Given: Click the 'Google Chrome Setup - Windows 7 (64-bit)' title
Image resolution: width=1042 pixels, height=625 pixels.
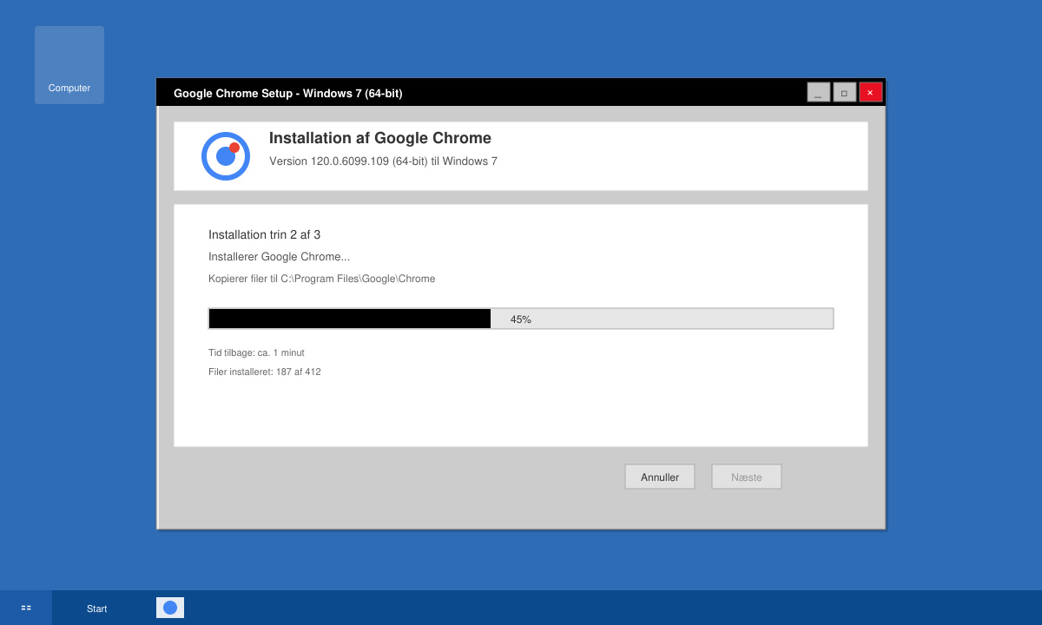Looking at the screenshot, I should [x=288, y=93].
